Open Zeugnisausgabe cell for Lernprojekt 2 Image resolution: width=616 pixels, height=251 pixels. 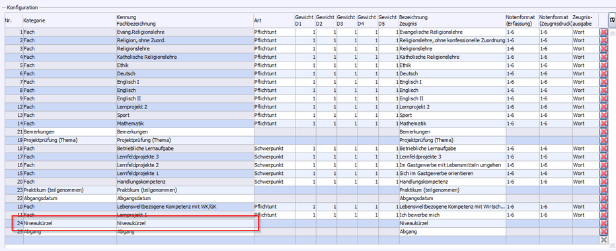(585, 107)
